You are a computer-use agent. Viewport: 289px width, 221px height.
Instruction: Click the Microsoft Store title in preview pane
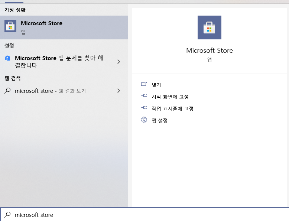[210, 50]
